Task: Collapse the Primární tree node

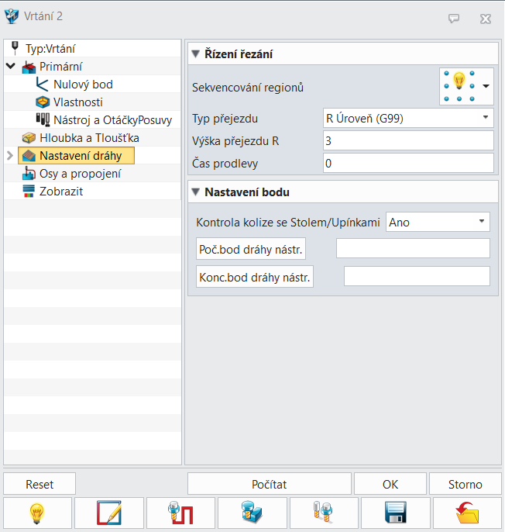Action: pyautogui.click(x=11, y=66)
